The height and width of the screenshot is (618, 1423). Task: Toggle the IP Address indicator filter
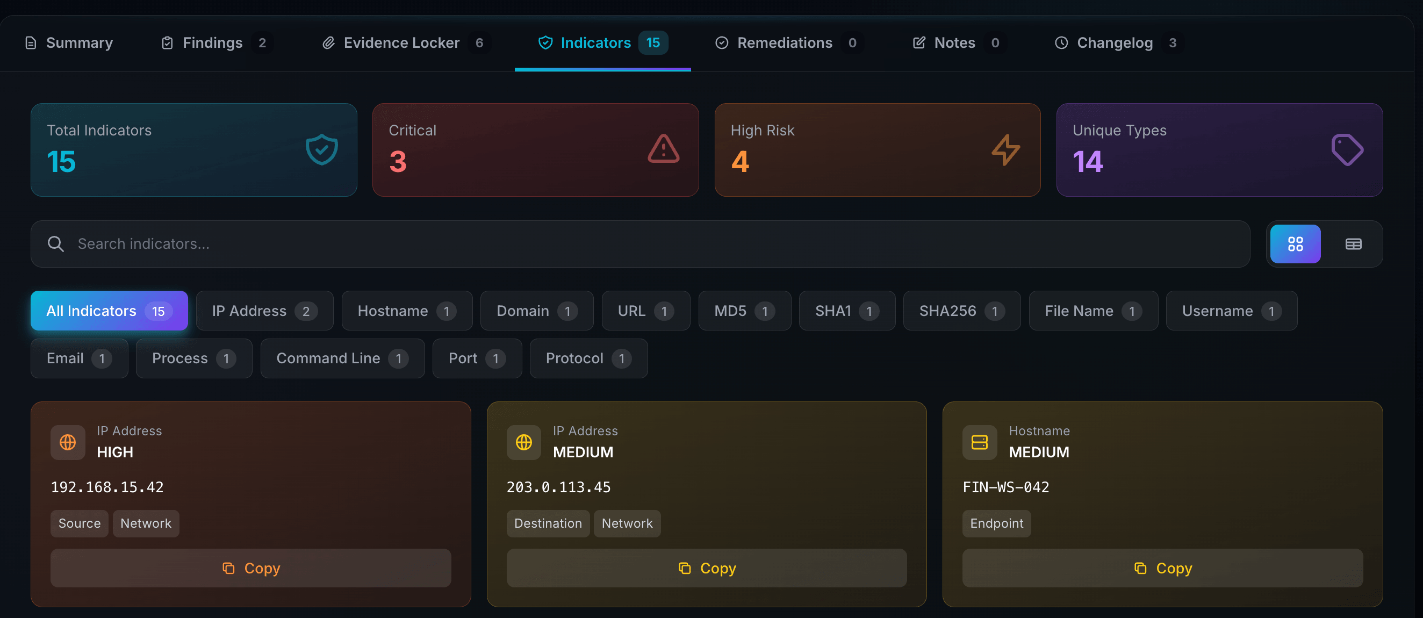264,311
